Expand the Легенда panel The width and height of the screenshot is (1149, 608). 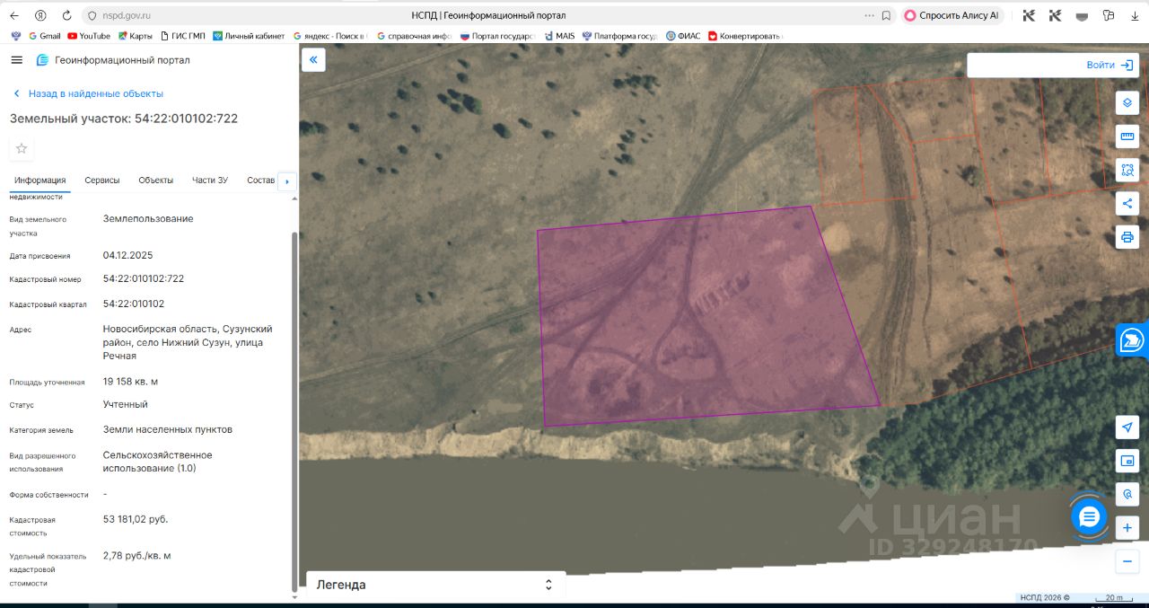(436, 585)
